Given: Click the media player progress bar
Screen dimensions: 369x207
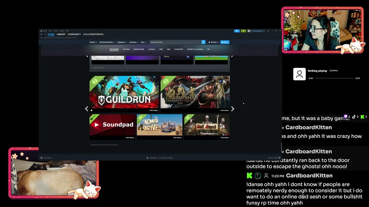Looking at the screenshot, I should point(334,78).
